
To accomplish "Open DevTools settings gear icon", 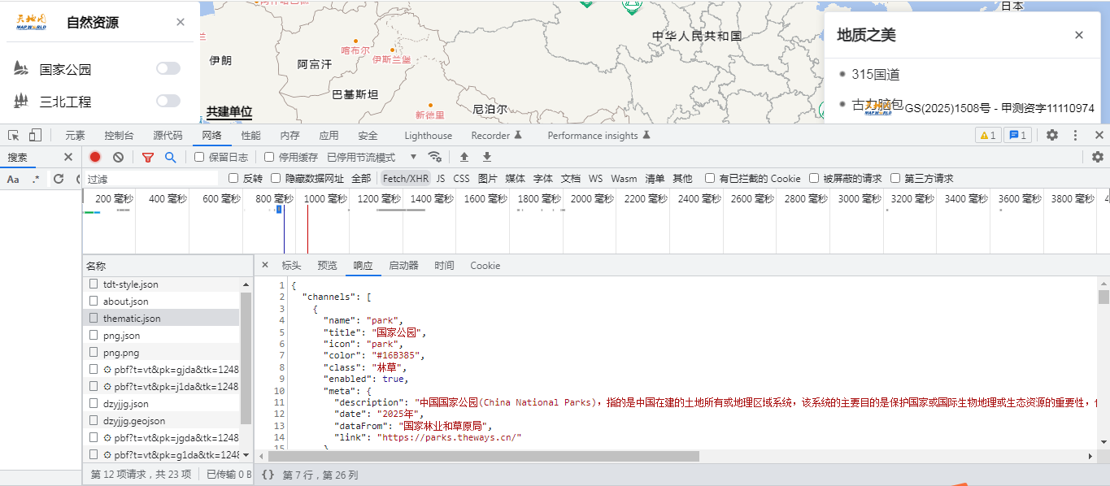I will 1052,135.
